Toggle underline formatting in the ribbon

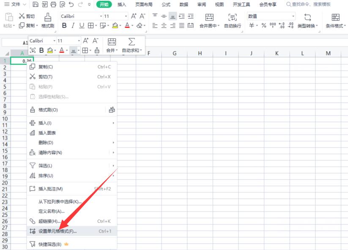82,25
